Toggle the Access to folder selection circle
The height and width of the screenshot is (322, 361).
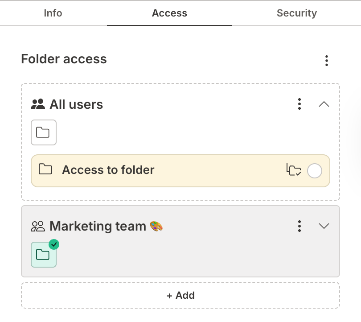(x=315, y=171)
